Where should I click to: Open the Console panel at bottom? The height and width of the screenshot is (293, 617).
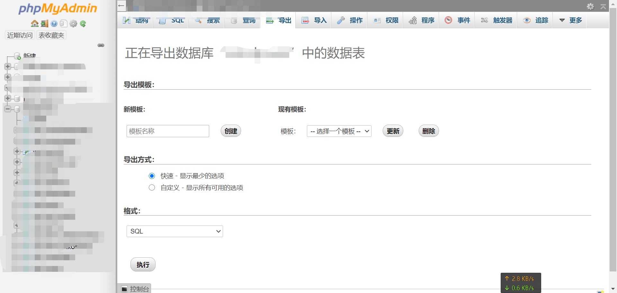[x=135, y=289]
